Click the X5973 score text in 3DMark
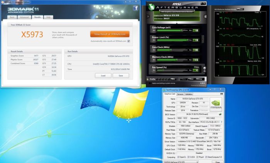 pyautogui.click(x=32, y=35)
